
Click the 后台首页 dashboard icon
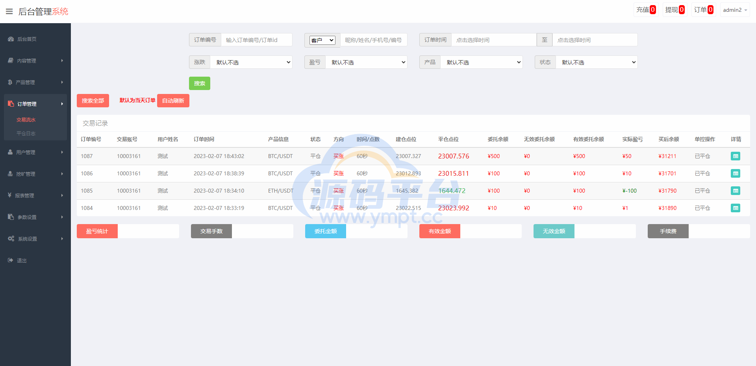[11, 39]
